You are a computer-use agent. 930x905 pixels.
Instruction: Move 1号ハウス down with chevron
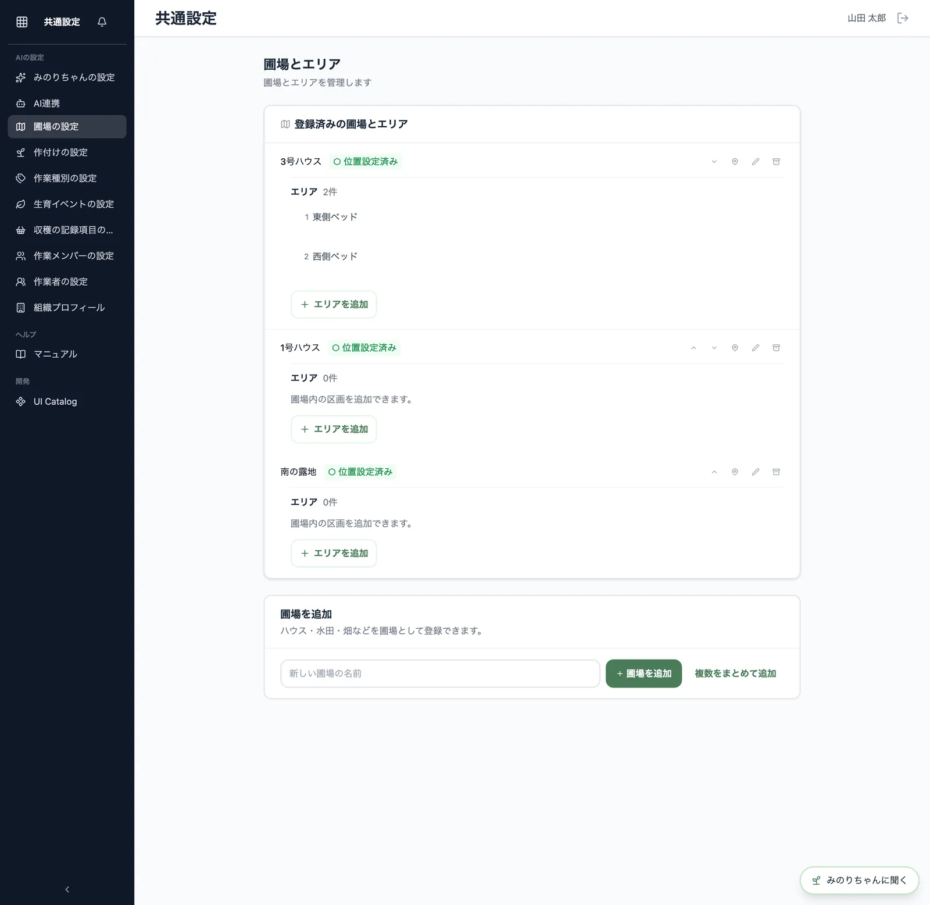[714, 348]
